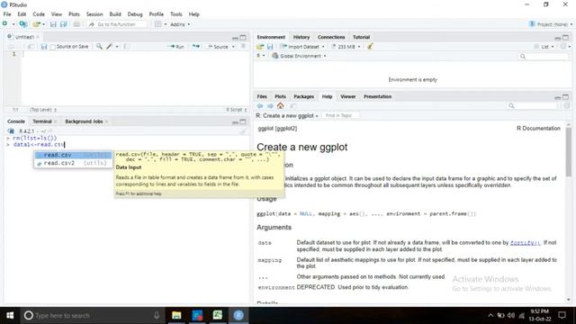576x324 pixels.
Task: Click the Help search field
Action: point(532,106)
